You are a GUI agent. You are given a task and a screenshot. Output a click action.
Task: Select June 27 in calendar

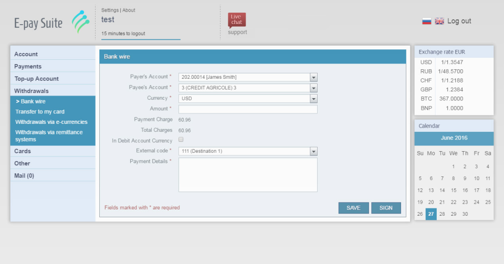point(431,214)
